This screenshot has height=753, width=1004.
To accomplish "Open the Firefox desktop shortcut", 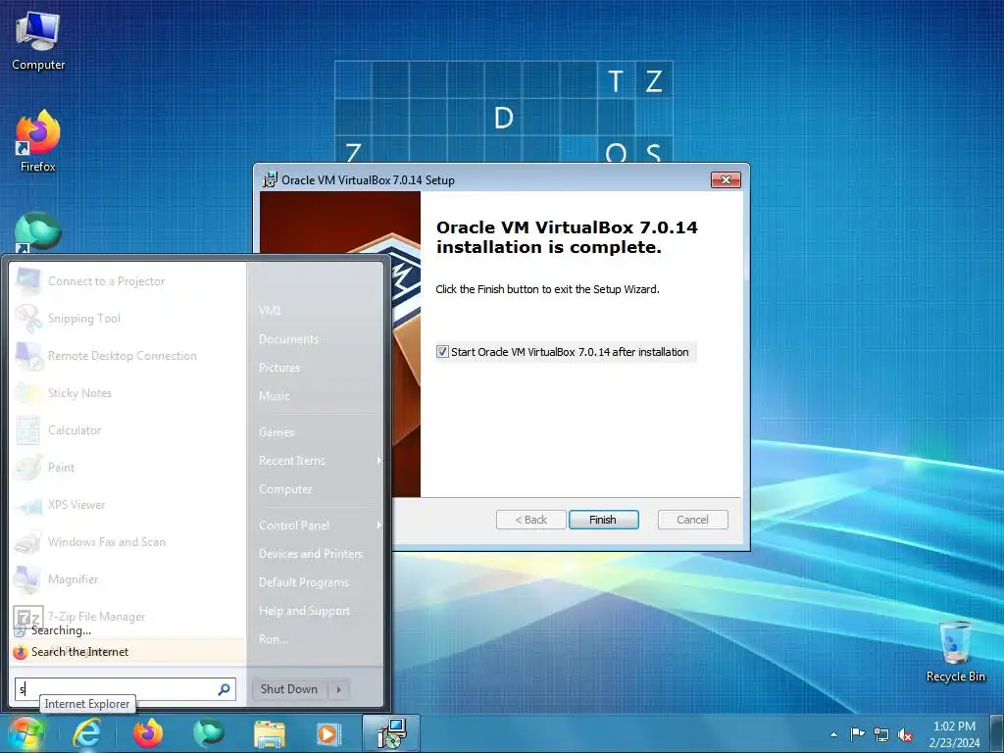I will 38,141.
